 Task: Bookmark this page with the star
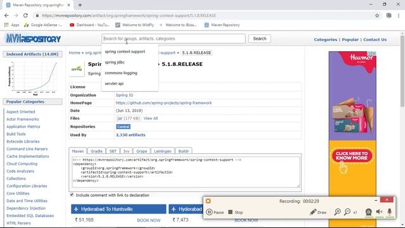tap(377, 15)
